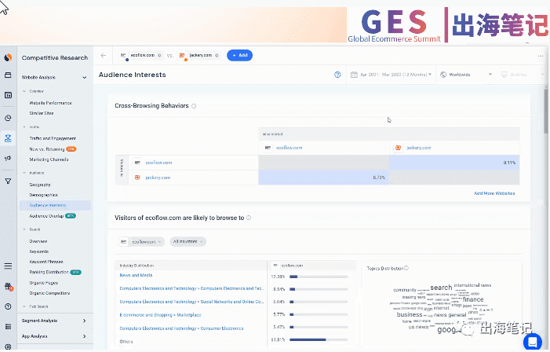550x352 pixels.
Task: Open Similar Sites in sidebar
Action: [x=42, y=113]
